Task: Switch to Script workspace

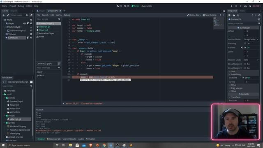Action: click(135, 6)
